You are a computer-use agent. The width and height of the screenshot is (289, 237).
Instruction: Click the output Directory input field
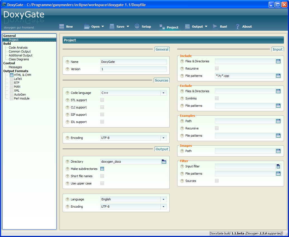[x=131, y=162]
